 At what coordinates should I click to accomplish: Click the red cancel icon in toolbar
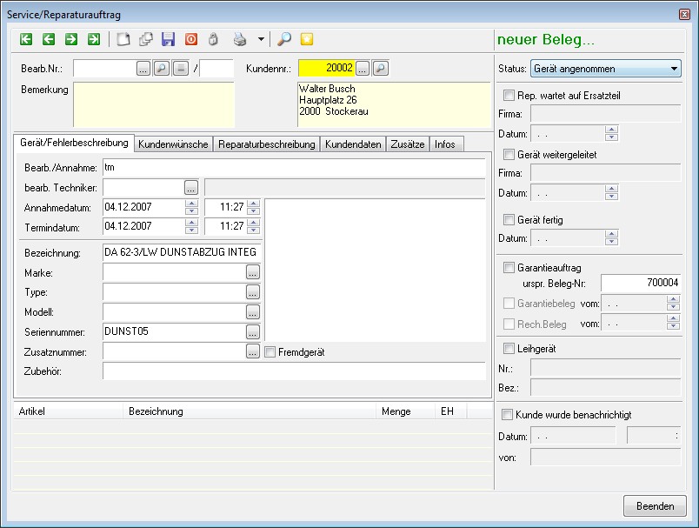coord(191,39)
